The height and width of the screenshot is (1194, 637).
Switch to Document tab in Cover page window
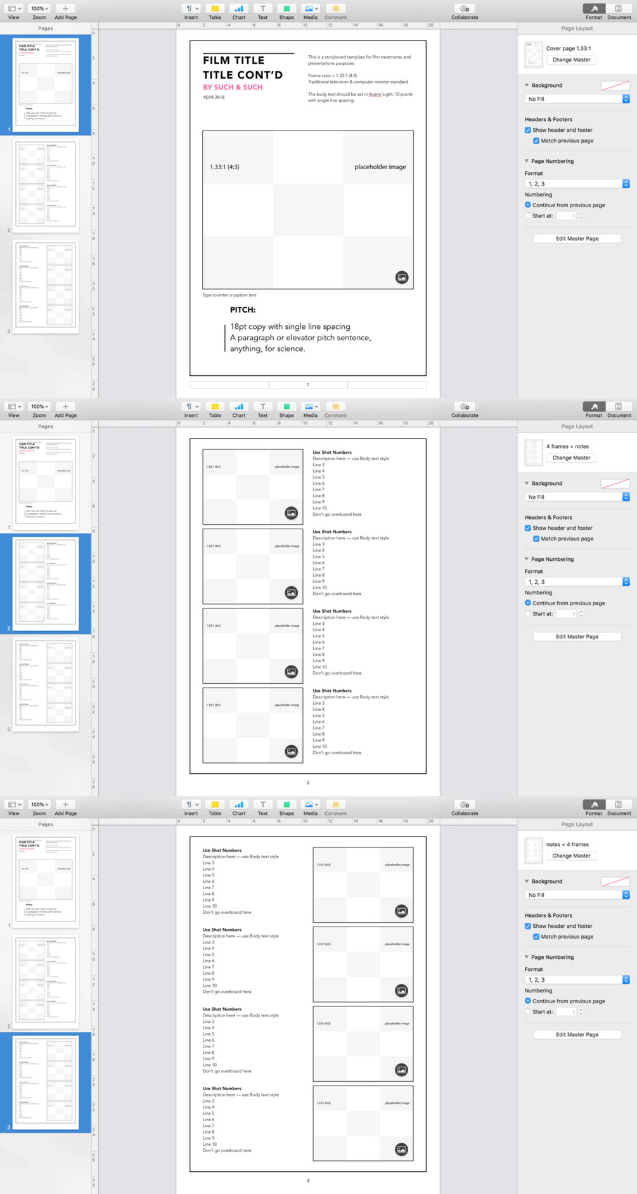pyautogui.click(x=619, y=9)
